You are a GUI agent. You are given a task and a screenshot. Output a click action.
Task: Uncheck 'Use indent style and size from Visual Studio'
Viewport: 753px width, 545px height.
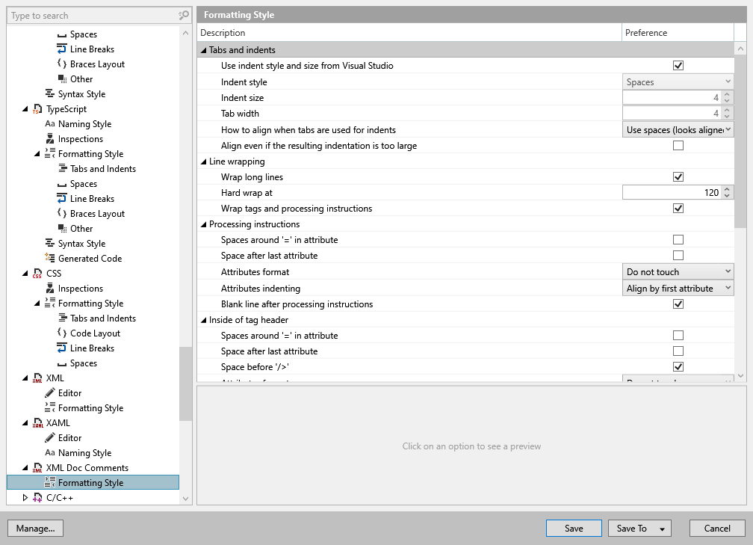[678, 65]
